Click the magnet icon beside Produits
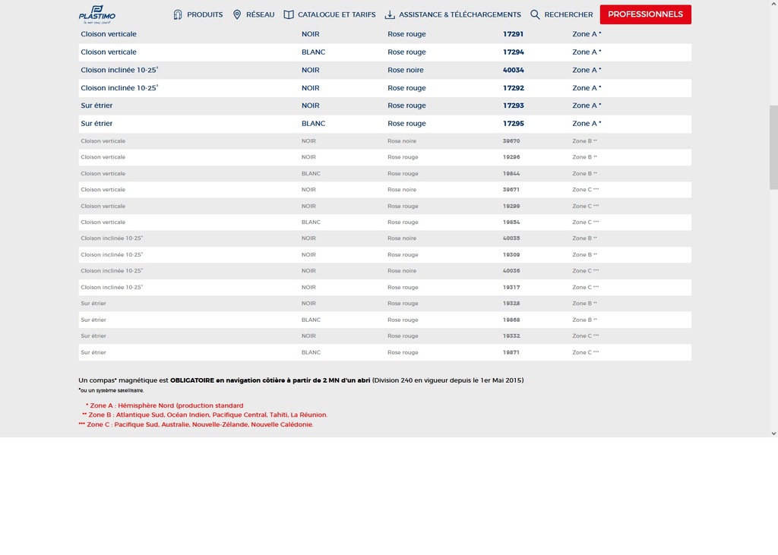The image size is (778, 555). (x=178, y=15)
